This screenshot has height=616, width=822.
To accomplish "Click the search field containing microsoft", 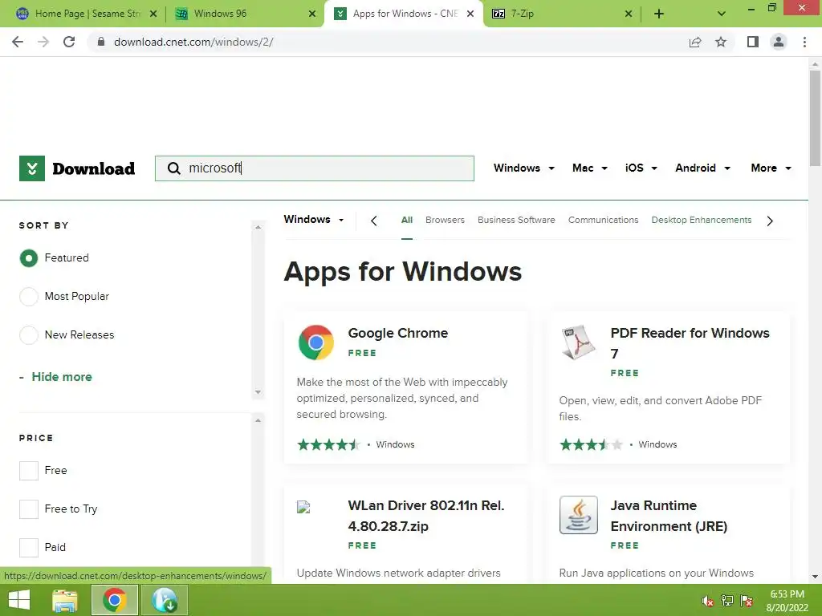I will (x=315, y=168).
